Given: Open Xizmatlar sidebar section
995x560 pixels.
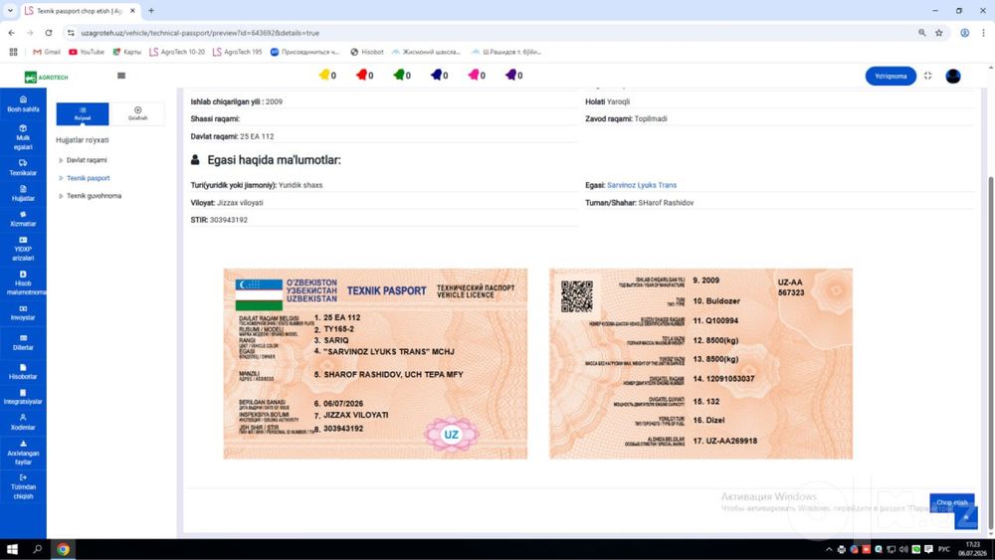Looking at the screenshot, I should pyautogui.click(x=23, y=219).
